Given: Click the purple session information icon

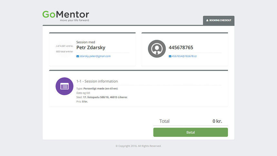Looking at the screenshot, I should click(x=64, y=86).
